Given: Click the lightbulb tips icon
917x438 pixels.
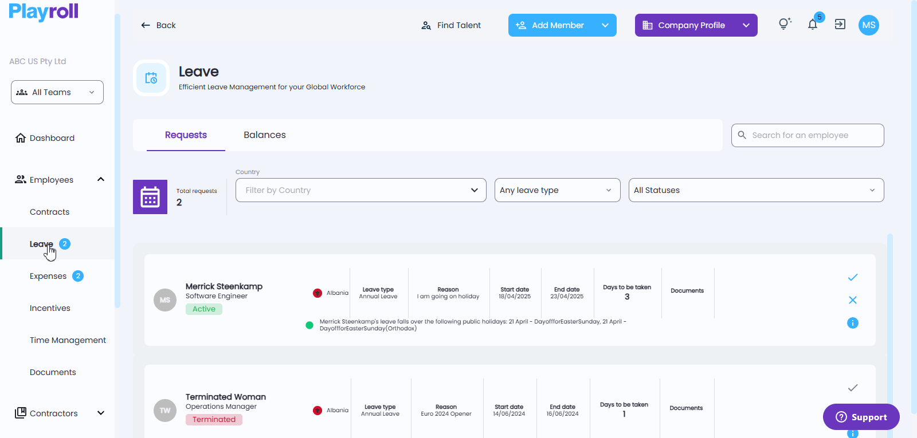Looking at the screenshot, I should pyautogui.click(x=785, y=24).
